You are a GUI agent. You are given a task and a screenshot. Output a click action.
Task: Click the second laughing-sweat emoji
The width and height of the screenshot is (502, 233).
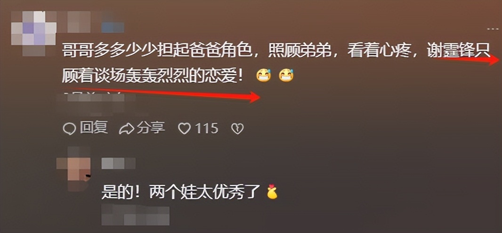tap(286, 75)
